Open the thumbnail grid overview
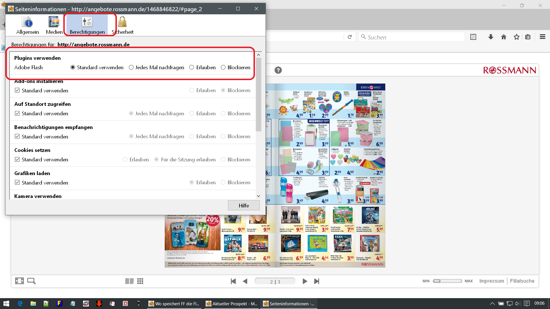Viewport: 550px width, 309px height. (140, 281)
